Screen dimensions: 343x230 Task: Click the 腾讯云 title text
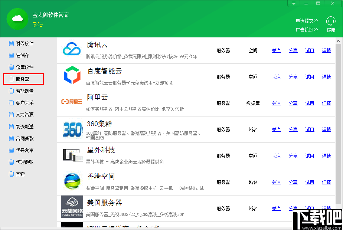point(97,45)
